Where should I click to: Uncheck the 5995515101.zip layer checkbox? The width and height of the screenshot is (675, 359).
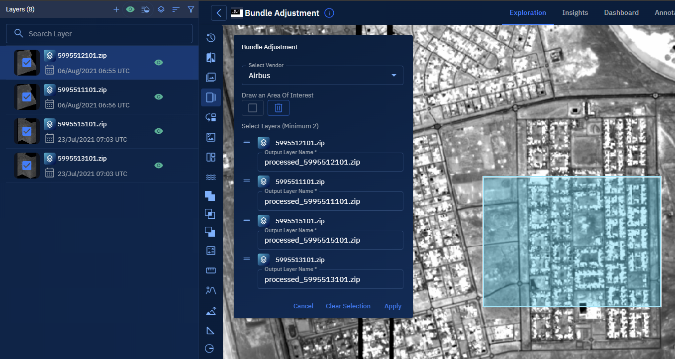point(27,131)
